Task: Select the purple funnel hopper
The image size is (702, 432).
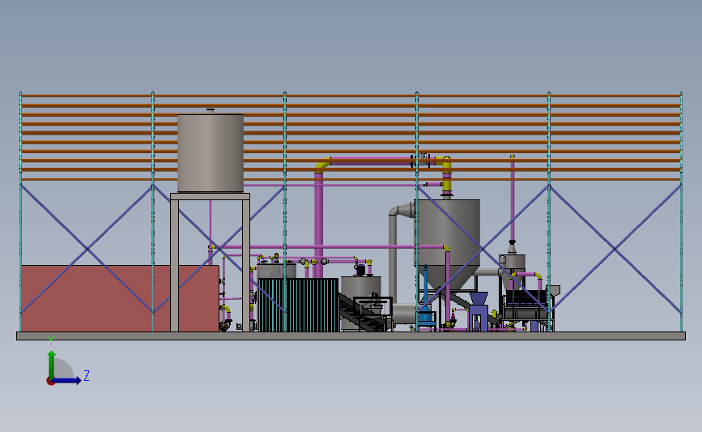Action: (479, 299)
